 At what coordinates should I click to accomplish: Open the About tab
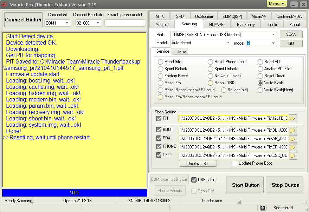point(295,25)
